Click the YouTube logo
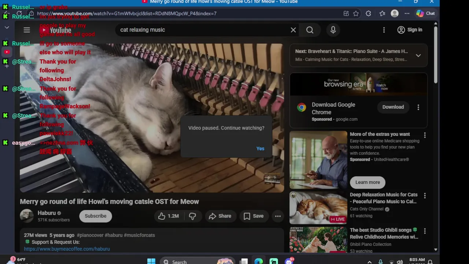469x264 pixels. (x=56, y=30)
